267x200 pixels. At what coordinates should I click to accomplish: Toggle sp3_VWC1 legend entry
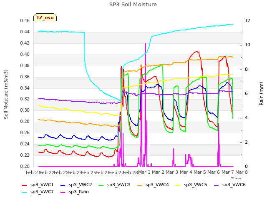tap(38, 185)
